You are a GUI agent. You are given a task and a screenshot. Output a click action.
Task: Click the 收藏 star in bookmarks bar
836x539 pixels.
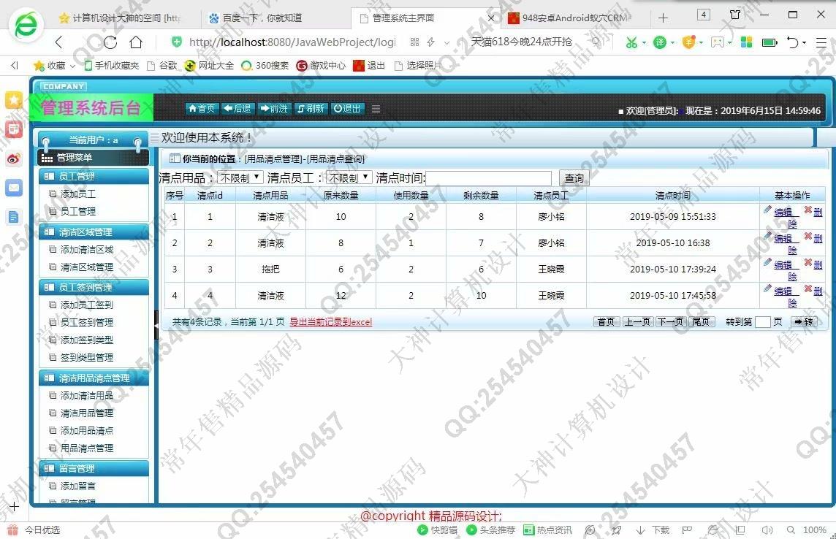39,66
